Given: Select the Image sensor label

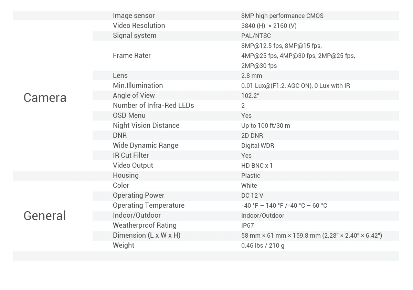Looking at the screenshot, I should click(134, 15).
